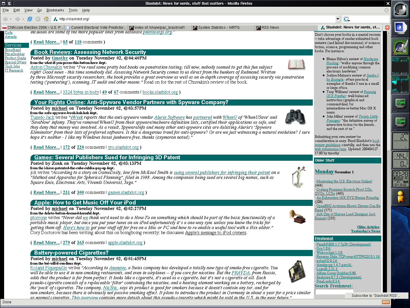Click the upper green waveform monitor dock icon
410x308 pixels.
click(x=400, y=103)
